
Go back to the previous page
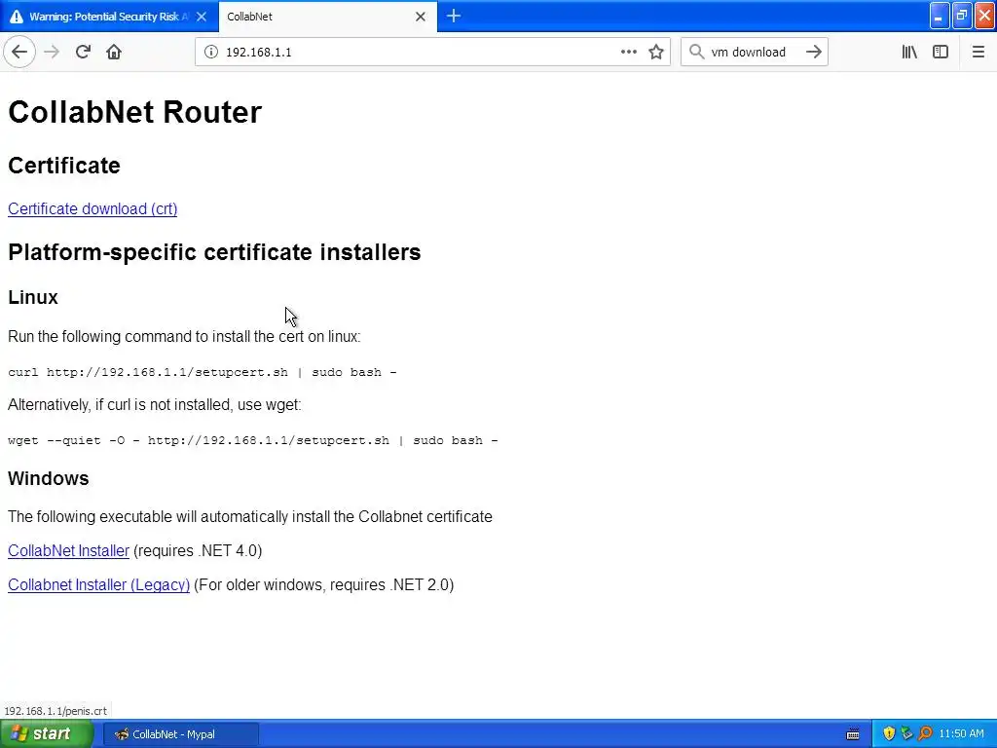click(19, 53)
